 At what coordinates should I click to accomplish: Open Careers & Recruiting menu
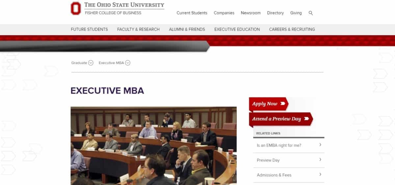point(292,29)
